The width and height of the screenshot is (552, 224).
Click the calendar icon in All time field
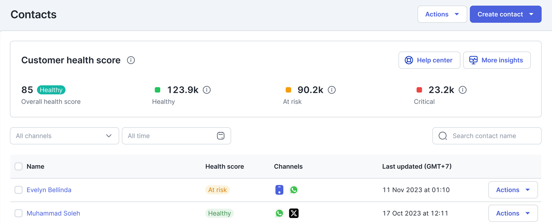click(x=221, y=136)
